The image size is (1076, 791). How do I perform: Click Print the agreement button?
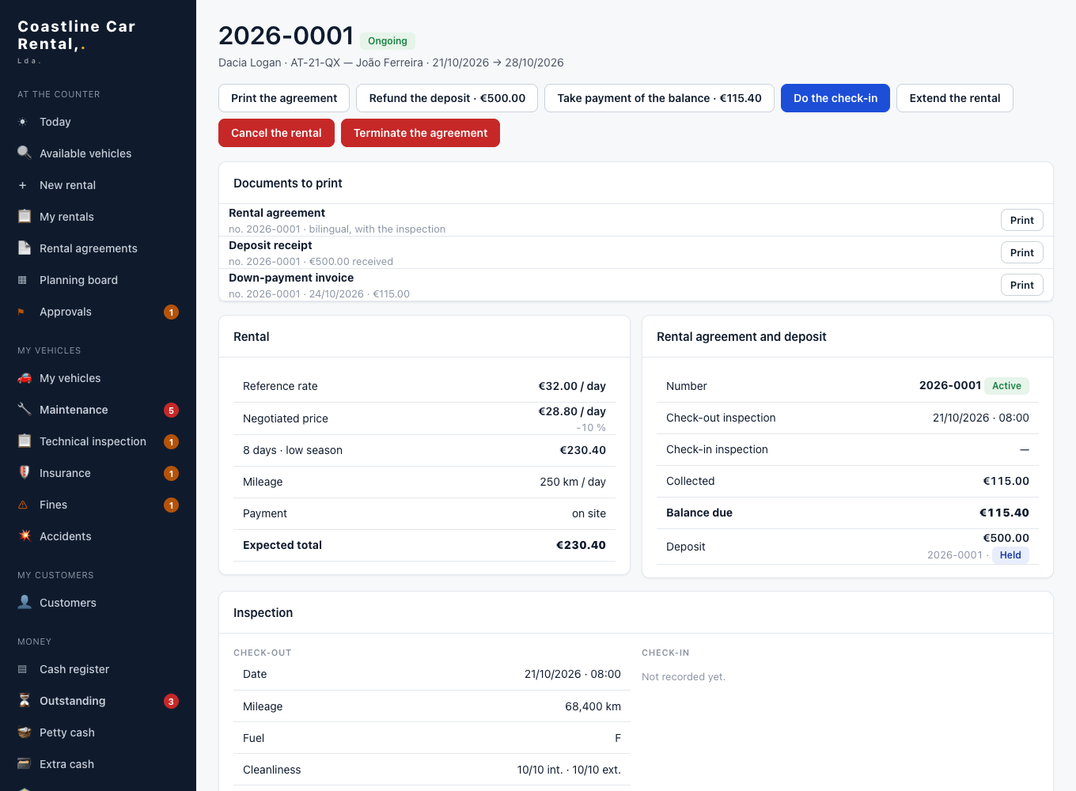coord(284,98)
